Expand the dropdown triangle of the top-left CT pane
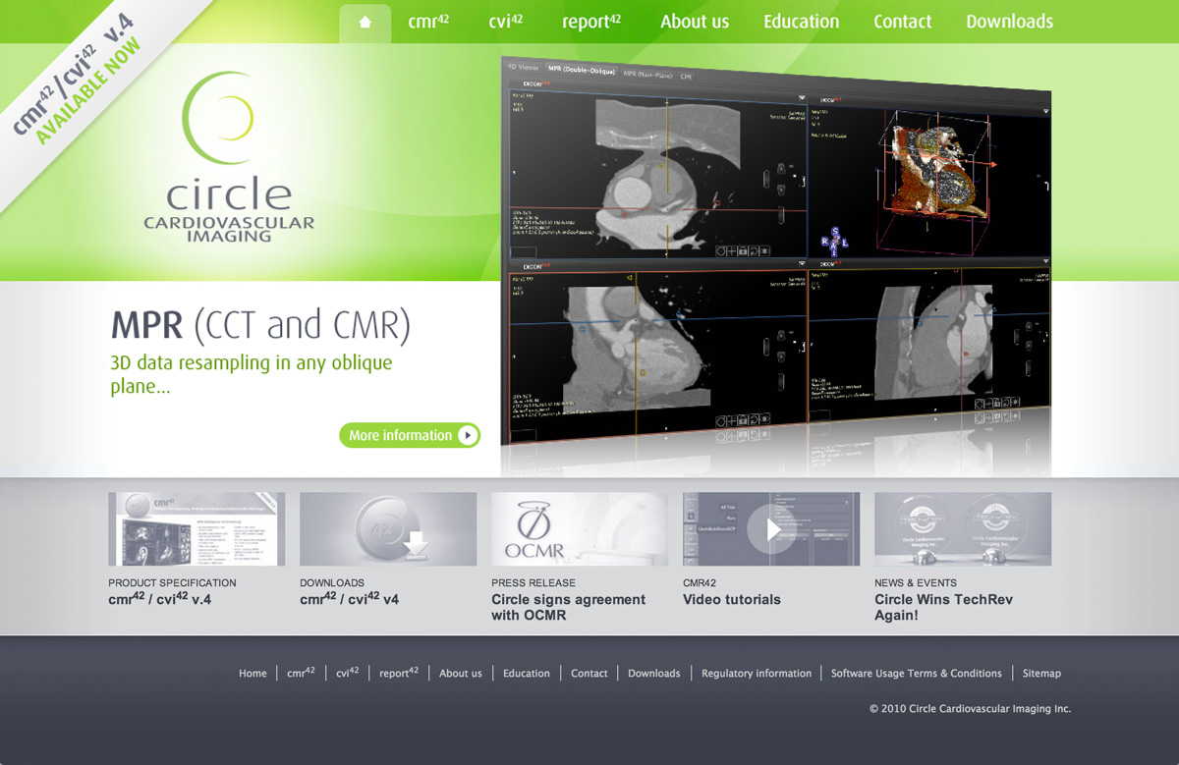This screenshot has width=1179, height=765. 802,97
